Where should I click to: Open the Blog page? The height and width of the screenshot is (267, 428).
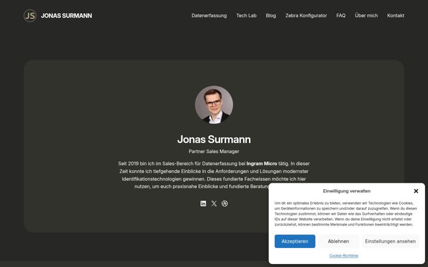tap(271, 15)
